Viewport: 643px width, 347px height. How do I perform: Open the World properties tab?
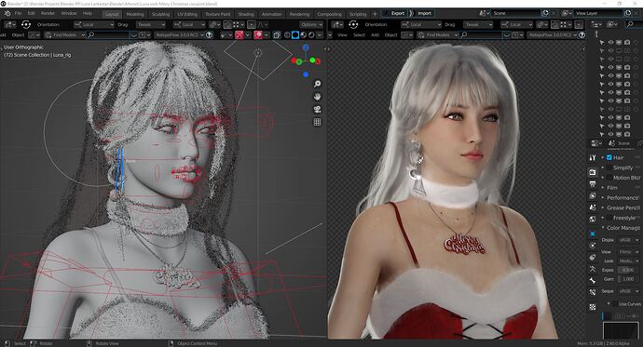click(x=593, y=220)
